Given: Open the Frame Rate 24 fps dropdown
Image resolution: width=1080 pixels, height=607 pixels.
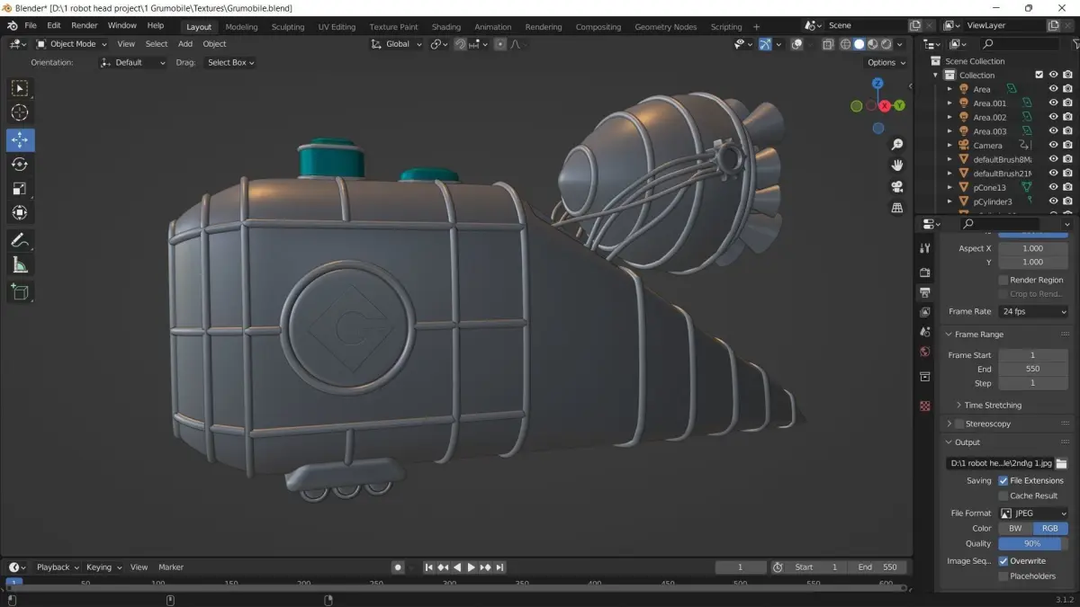Looking at the screenshot, I should 1033,311.
